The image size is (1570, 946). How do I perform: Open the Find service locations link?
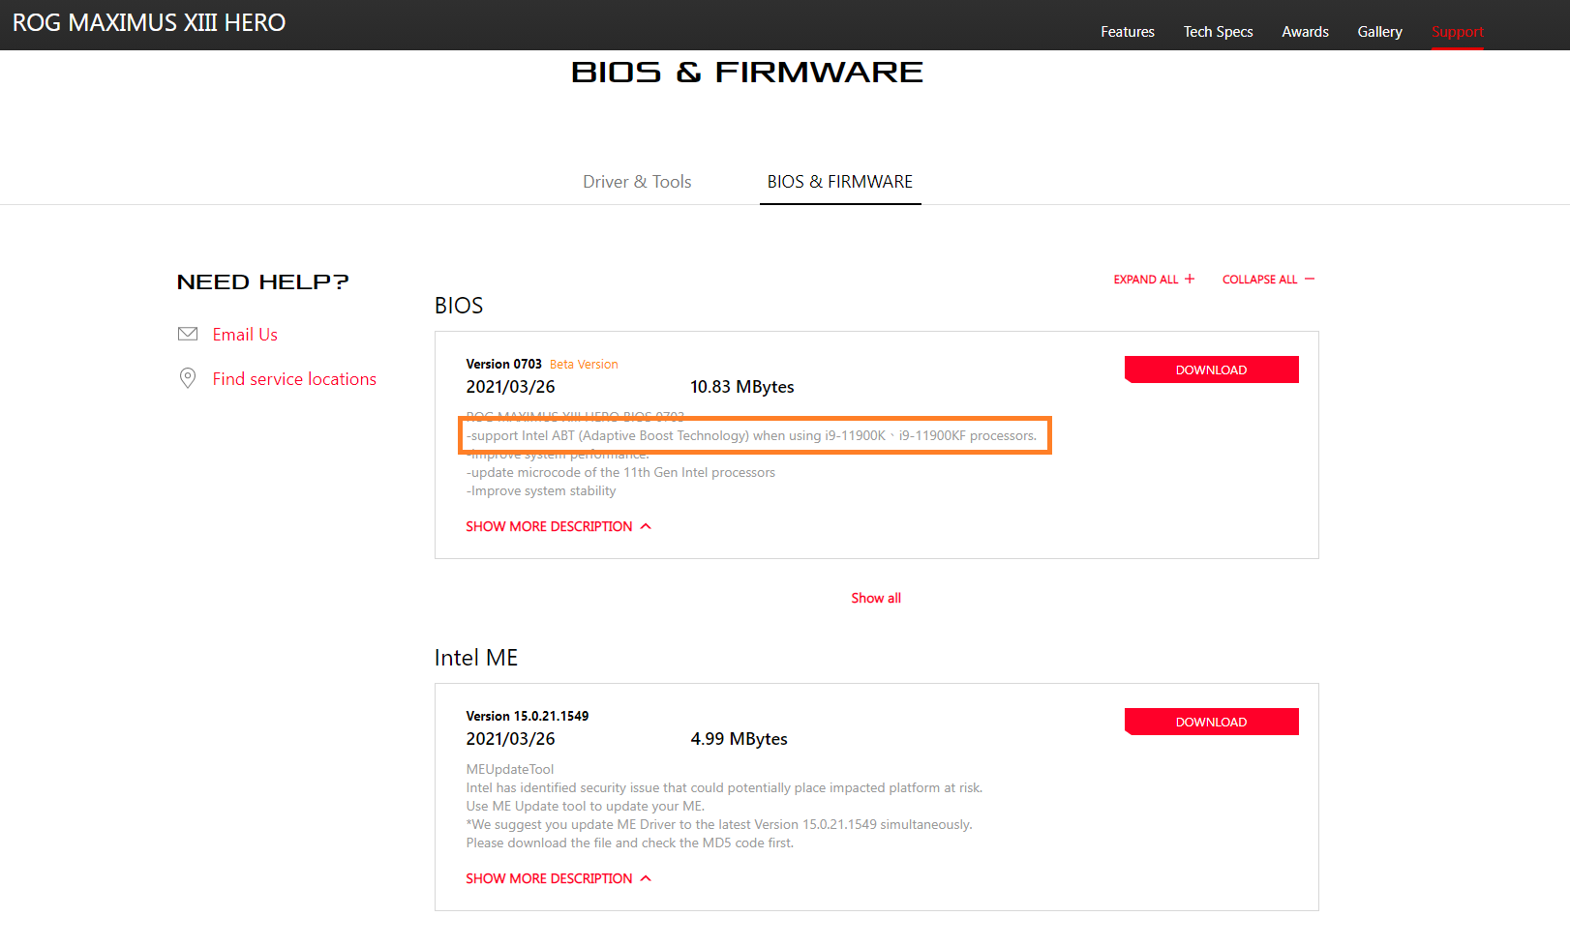click(294, 379)
